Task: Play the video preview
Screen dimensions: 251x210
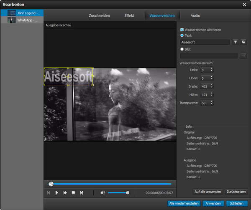Action: click(56, 193)
